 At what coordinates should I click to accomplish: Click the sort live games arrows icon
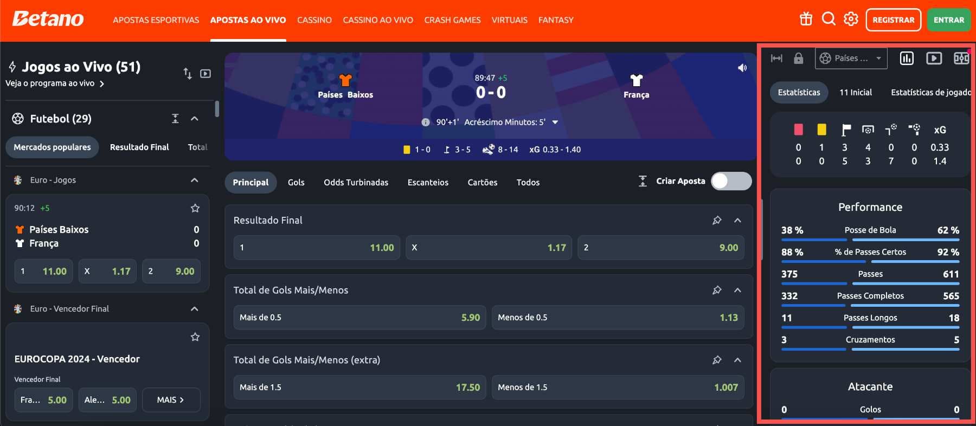[188, 73]
